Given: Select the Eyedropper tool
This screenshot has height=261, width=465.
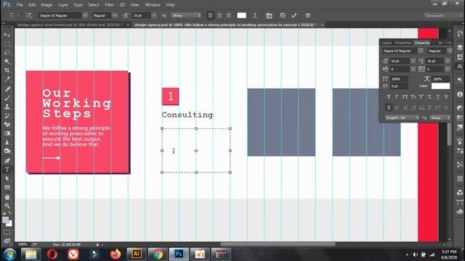Looking at the screenshot, I should point(7,79).
